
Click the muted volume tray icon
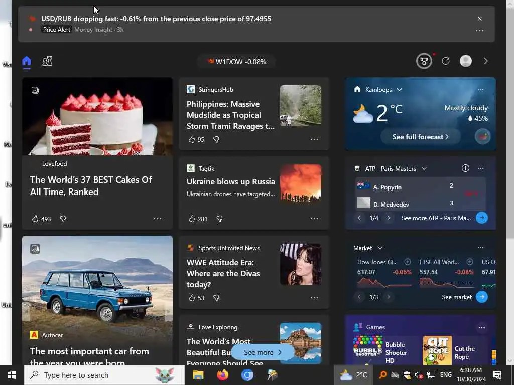tap(419, 375)
